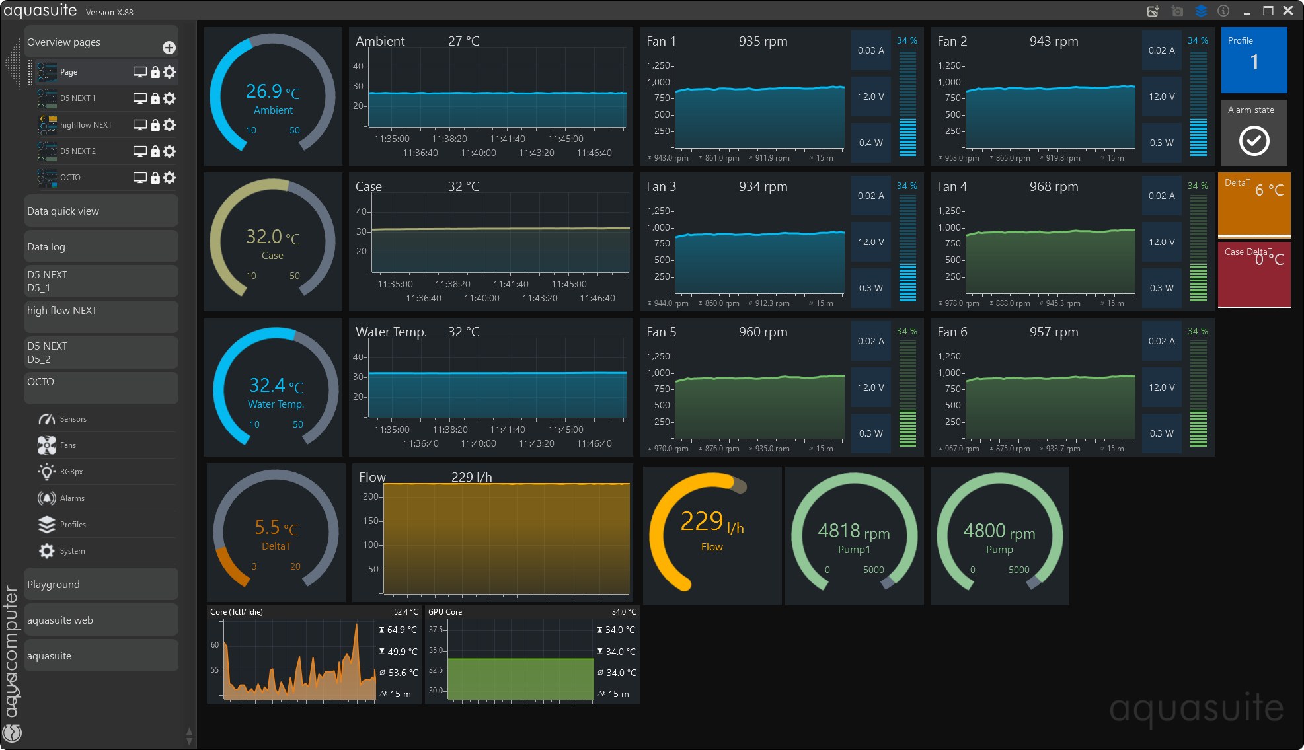Image resolution: width=1304 pixels, height=750 pixels.
Task: Open the RGBpx menu entry
Action: click(x=108, y=472)
